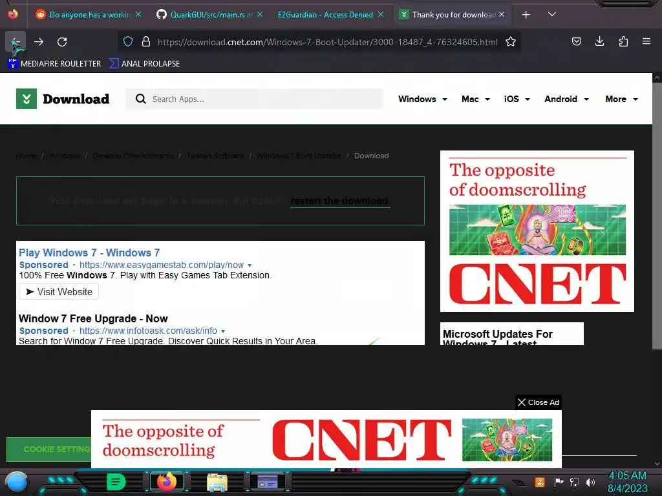Open Action Center flag tray icon

point(559,482)
